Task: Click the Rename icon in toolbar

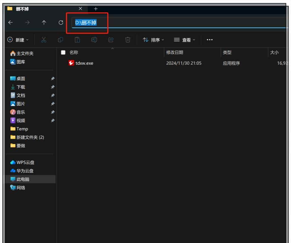Action: coord(94,40)
